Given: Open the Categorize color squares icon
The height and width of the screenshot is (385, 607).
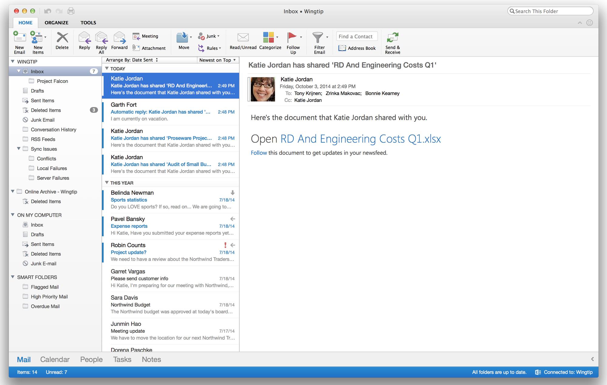Looking at the screenshot, I should pyautogui.click(x=268, y=37).
